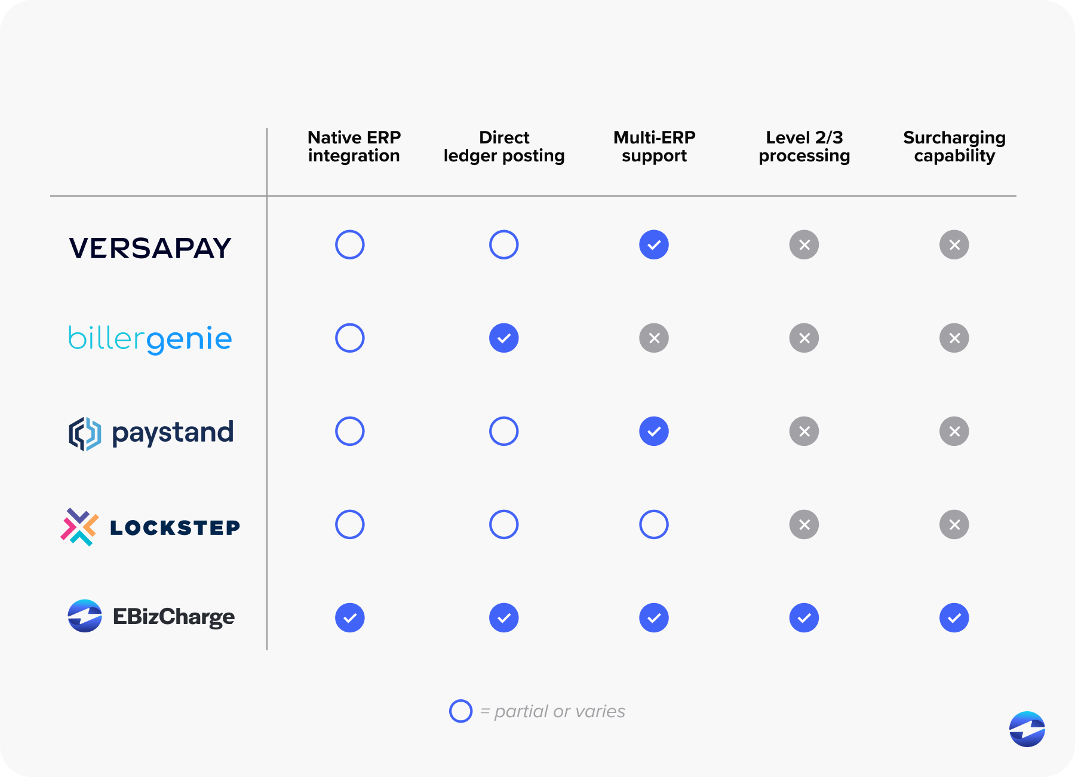Click Lockstep's Multi-ERP support partial circle
The height and width of the screenshot is (777, 1075).
click(654, 525)
